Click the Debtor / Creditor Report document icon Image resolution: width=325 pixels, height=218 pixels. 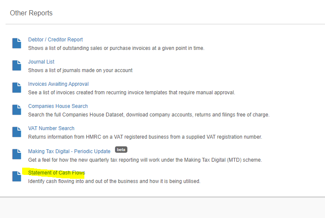click(x=17, y=43)
